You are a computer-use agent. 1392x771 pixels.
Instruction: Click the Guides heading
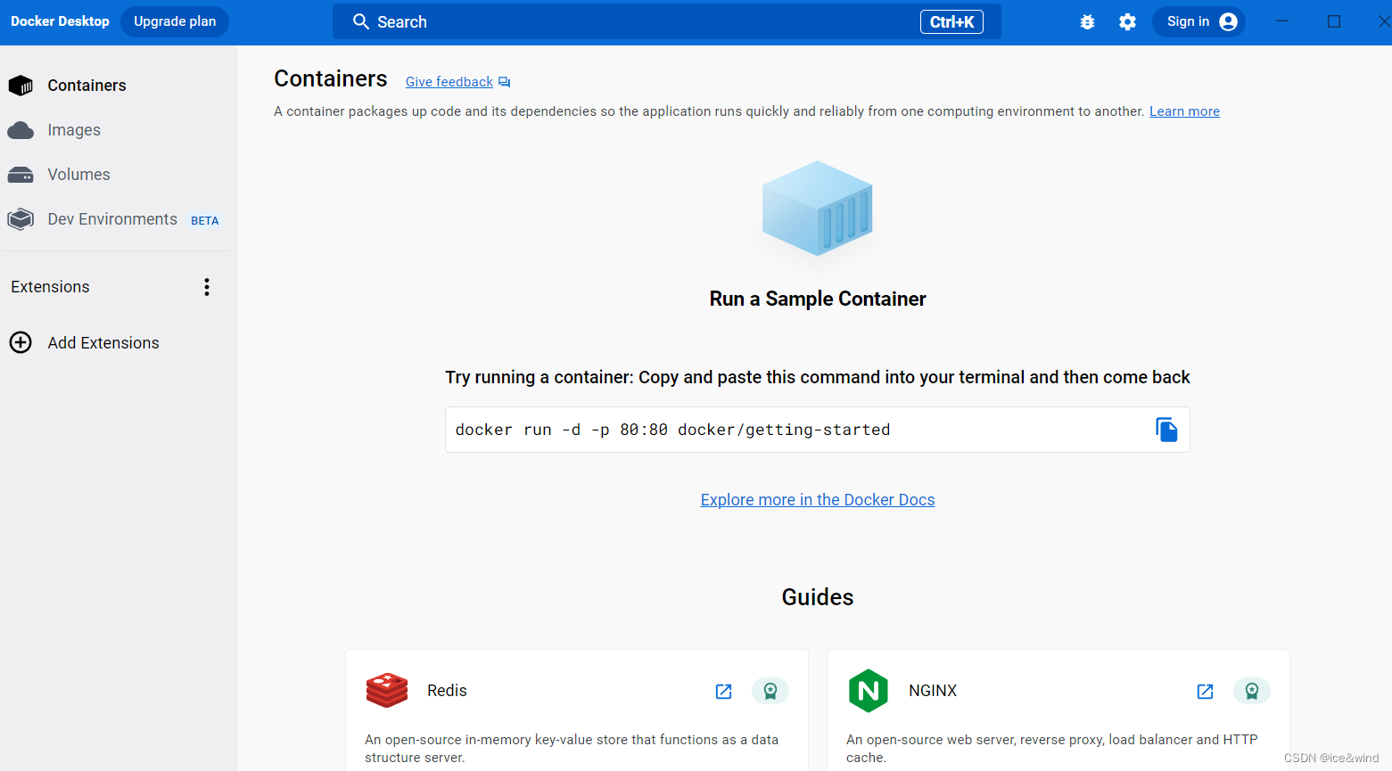click(818, 597)
